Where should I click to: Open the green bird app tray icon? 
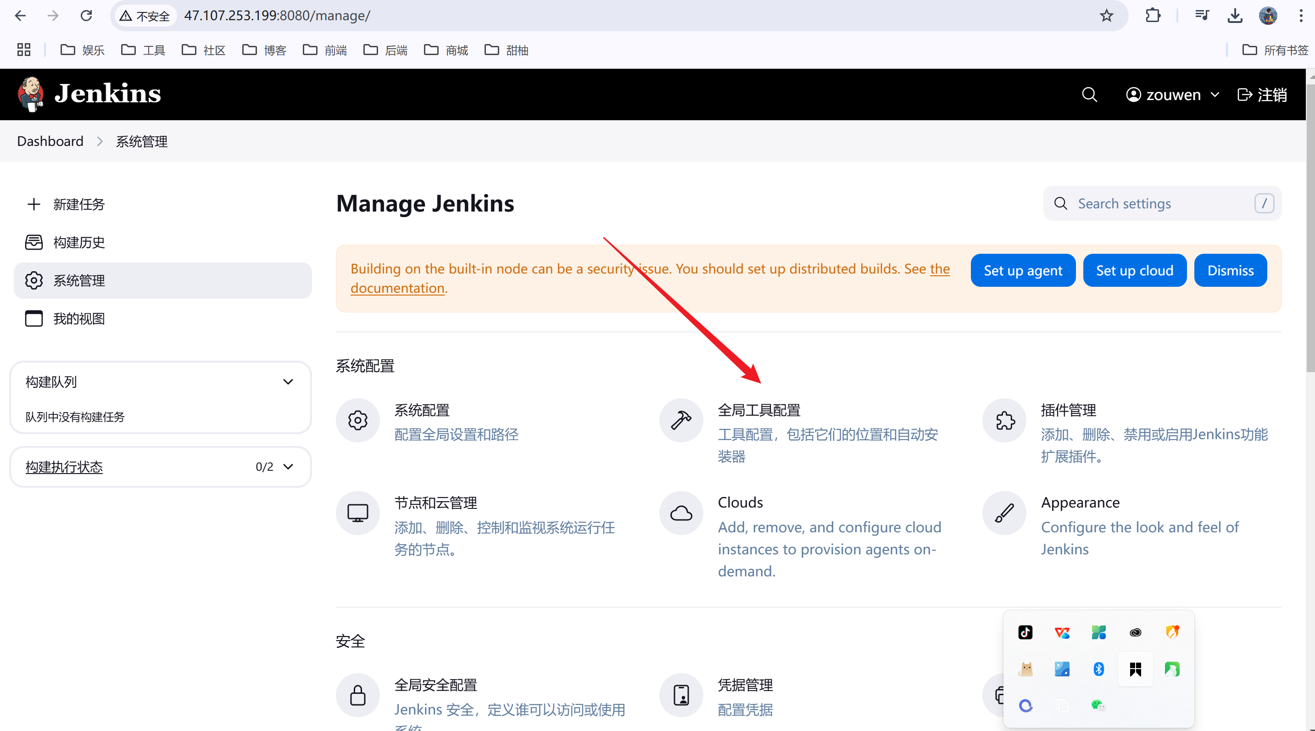(1172, 669)
